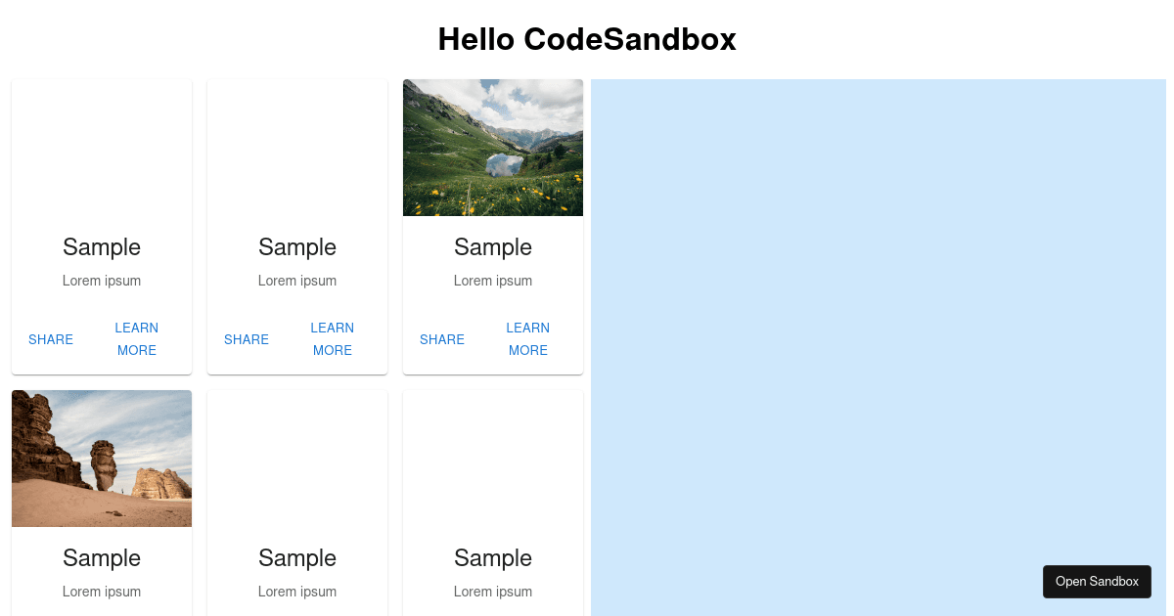Click Lorem ipsum text under the lake card title
Viewport: 1174px width, 616px height.
[x=493, y=281]
